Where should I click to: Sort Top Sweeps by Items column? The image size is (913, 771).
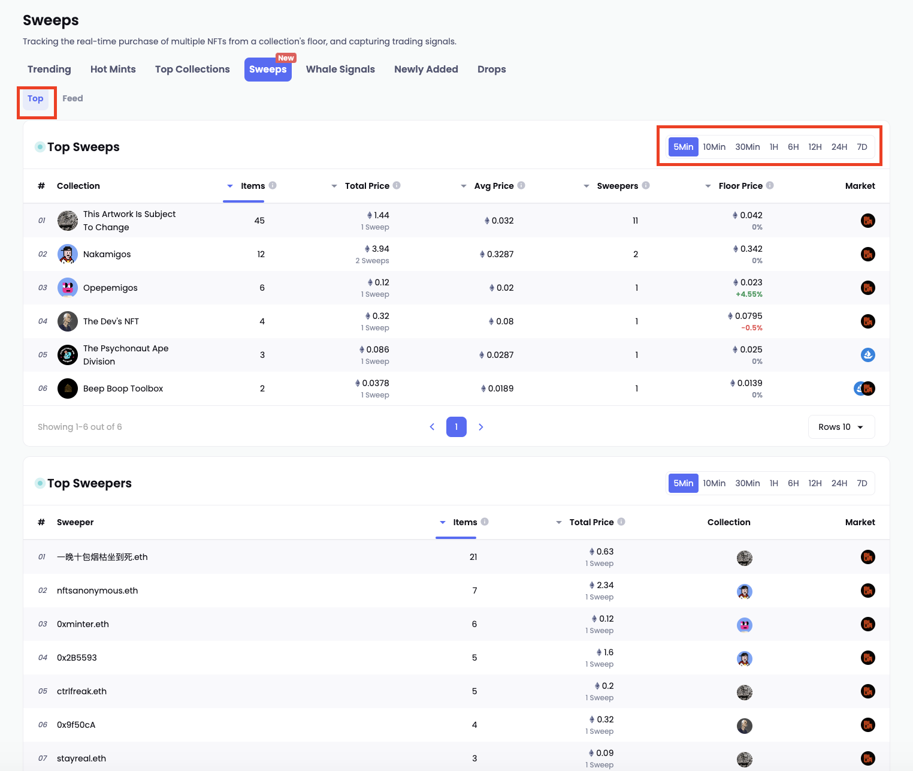246,186
